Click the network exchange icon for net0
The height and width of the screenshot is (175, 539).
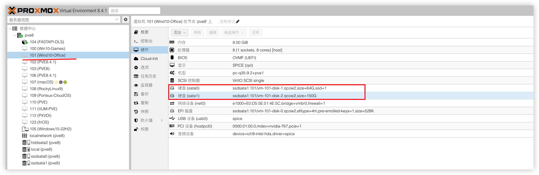tap(172, 103)
